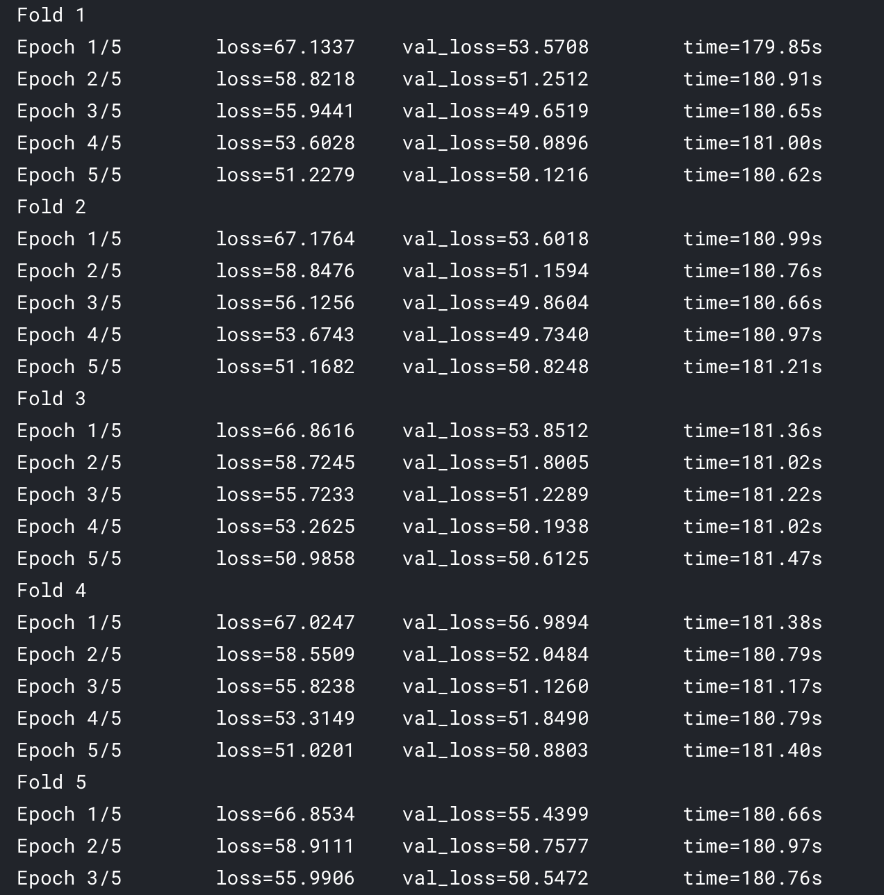This screenshot has height=895, width=884.
Task: Click loss=55.9906 on last line
Action: click(x=285, y=878)
